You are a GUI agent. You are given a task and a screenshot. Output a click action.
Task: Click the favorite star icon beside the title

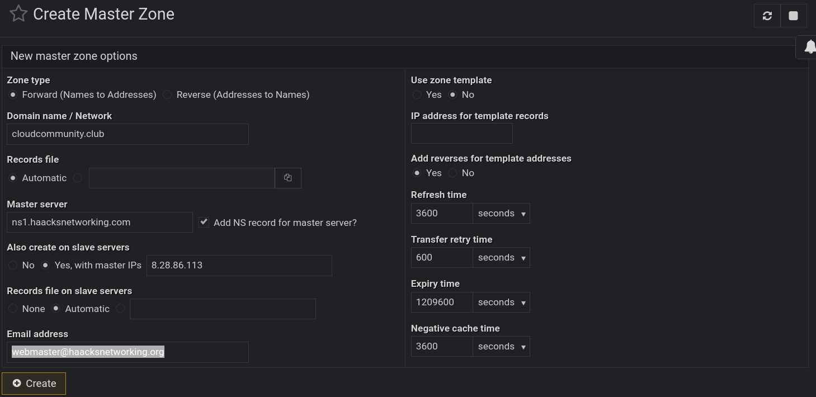click(18, 14)
